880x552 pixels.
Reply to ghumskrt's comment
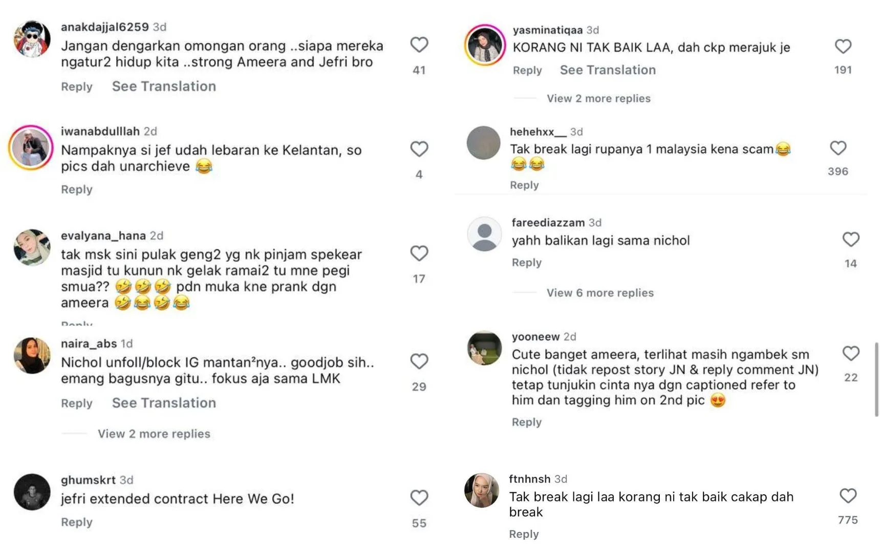tap(77, 522)
